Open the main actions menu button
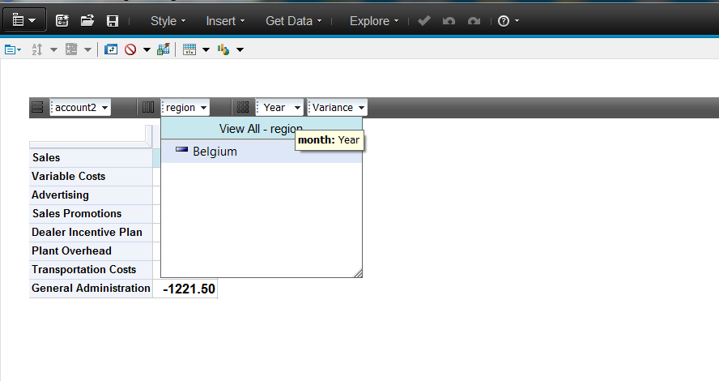This screenshot has height=381, width=719. pos(24,20)
